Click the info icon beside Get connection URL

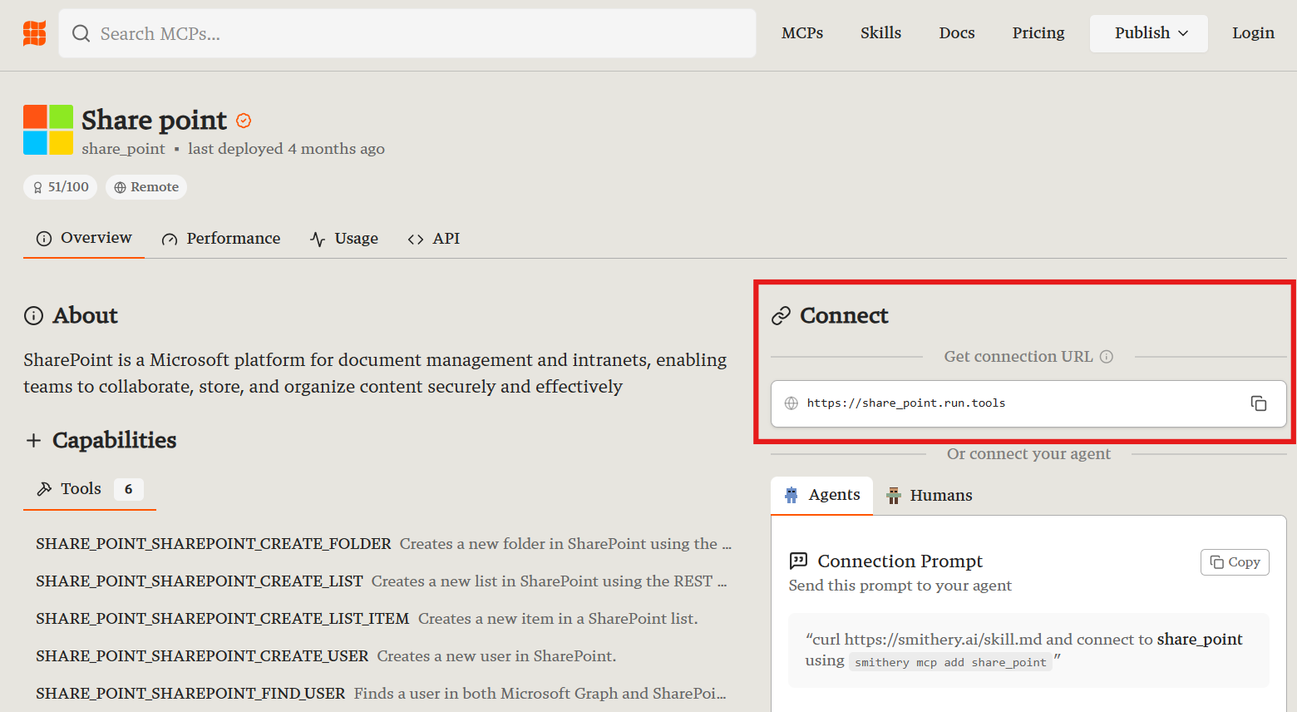(x=1107, y=357)
